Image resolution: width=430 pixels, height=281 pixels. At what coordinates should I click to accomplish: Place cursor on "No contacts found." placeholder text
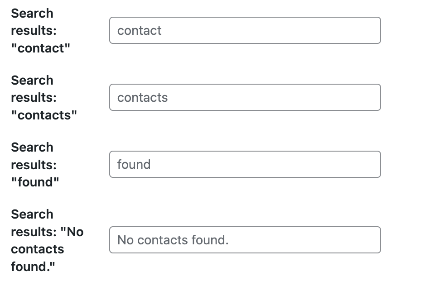tap(173, 240)
